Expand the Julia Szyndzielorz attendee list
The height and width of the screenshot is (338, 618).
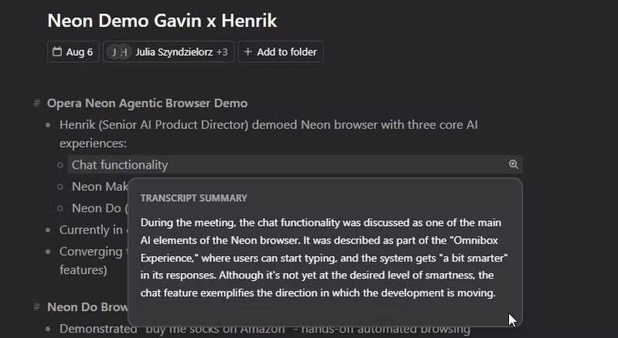[x=173, y=53]
